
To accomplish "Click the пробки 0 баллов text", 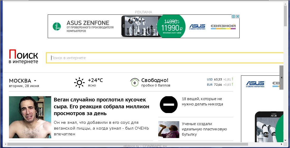I will point(156,85).
